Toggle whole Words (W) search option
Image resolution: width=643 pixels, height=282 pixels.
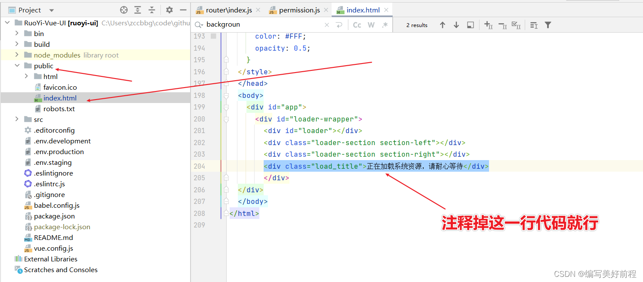[371, 25]
